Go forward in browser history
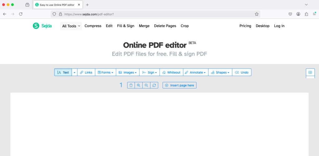The image size is (319, 156). point(12,14)
